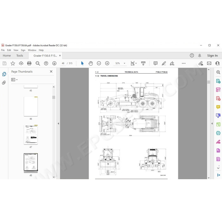Open the Fill & Sign tool
222x222 pixels.
point(218,141)
